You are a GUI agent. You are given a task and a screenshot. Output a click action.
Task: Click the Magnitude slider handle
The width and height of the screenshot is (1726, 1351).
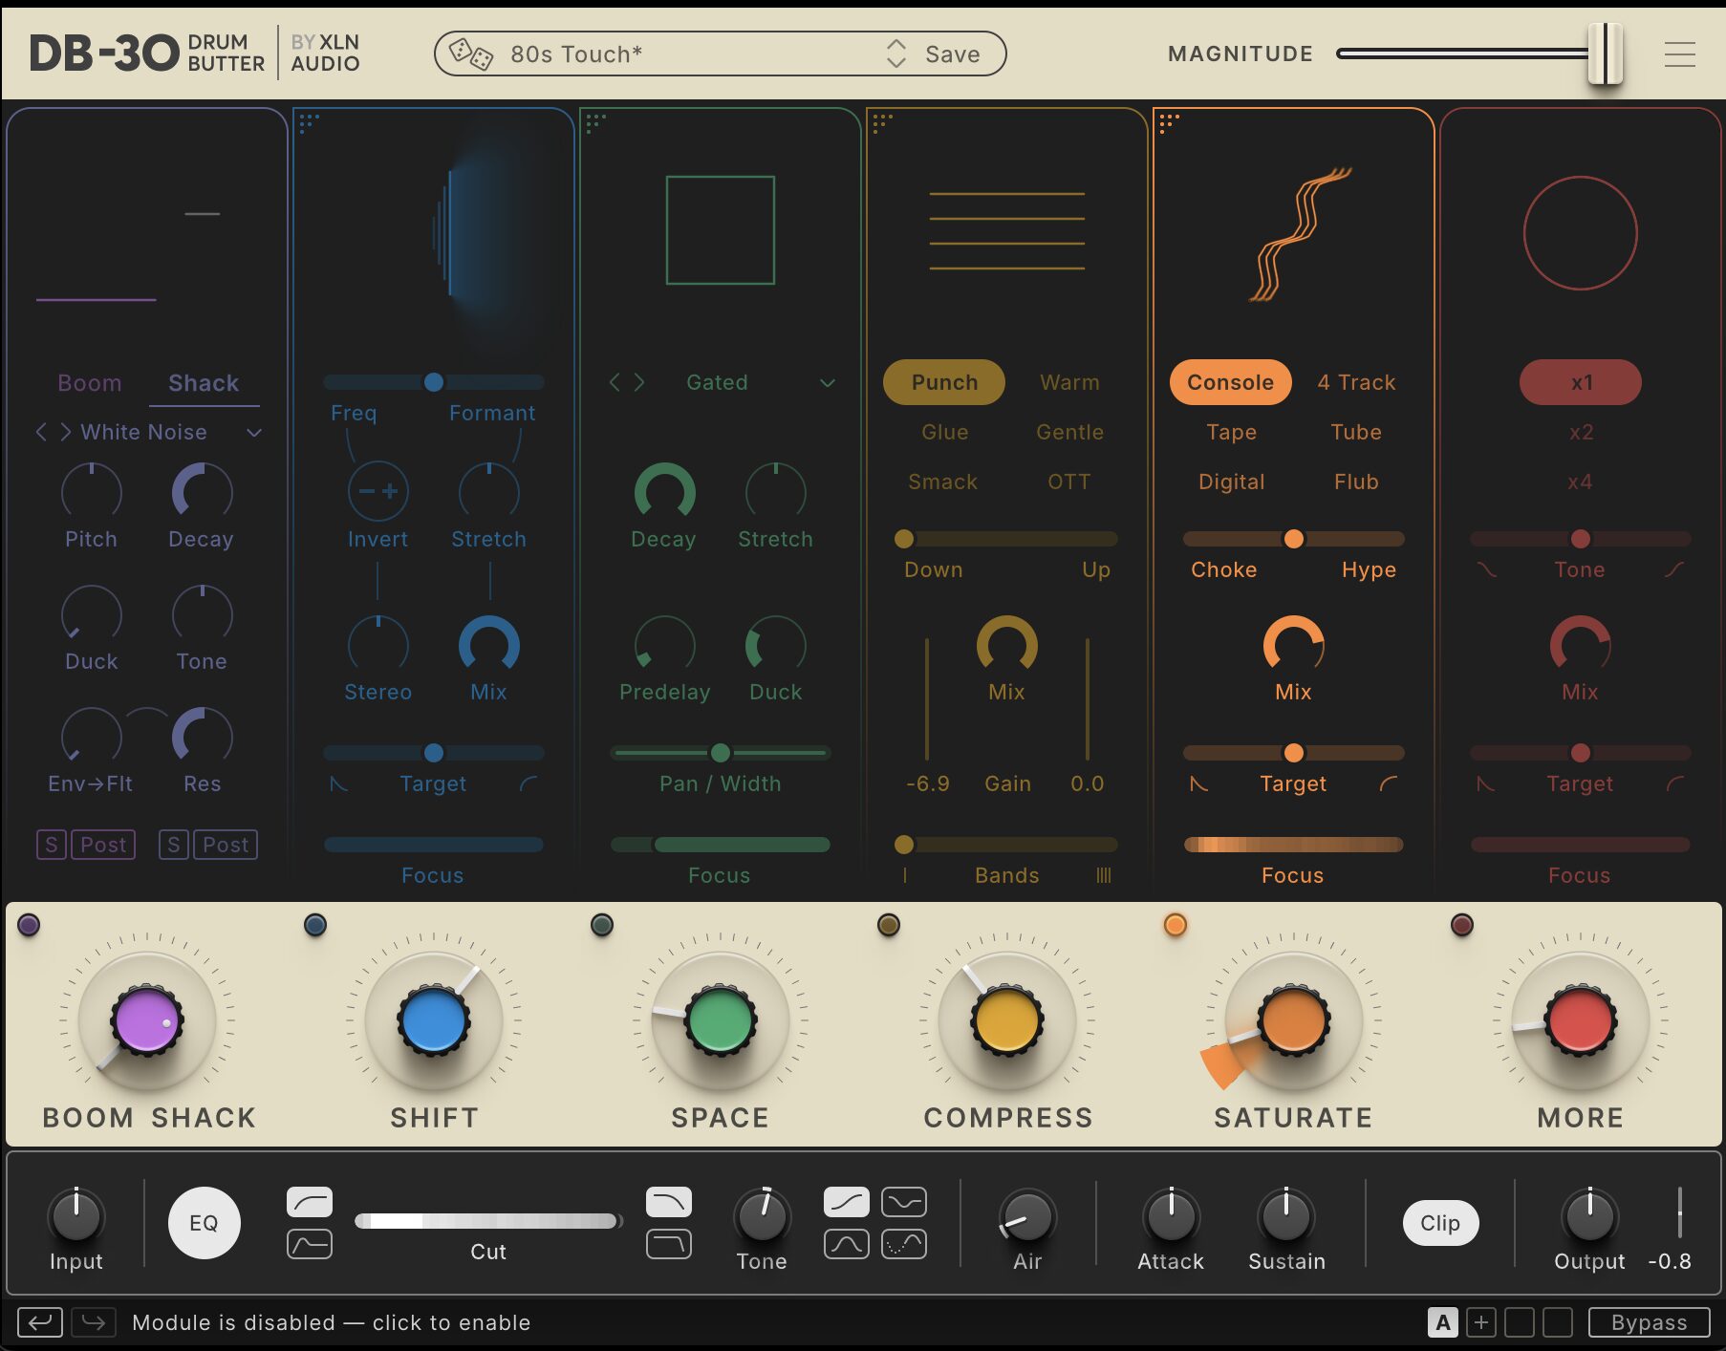click(x=1606, y=54)
